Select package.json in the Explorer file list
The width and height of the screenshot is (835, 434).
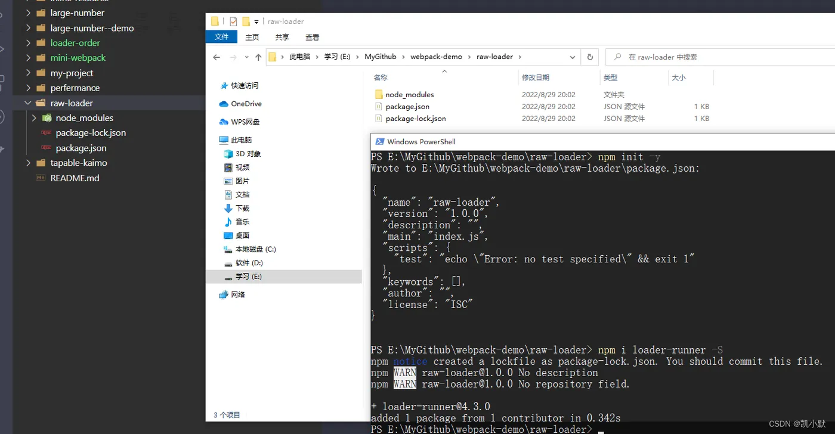click(x=407, y=107)
